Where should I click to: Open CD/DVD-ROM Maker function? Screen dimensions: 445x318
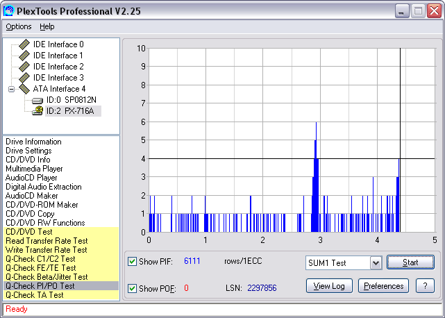pos(42,205)
